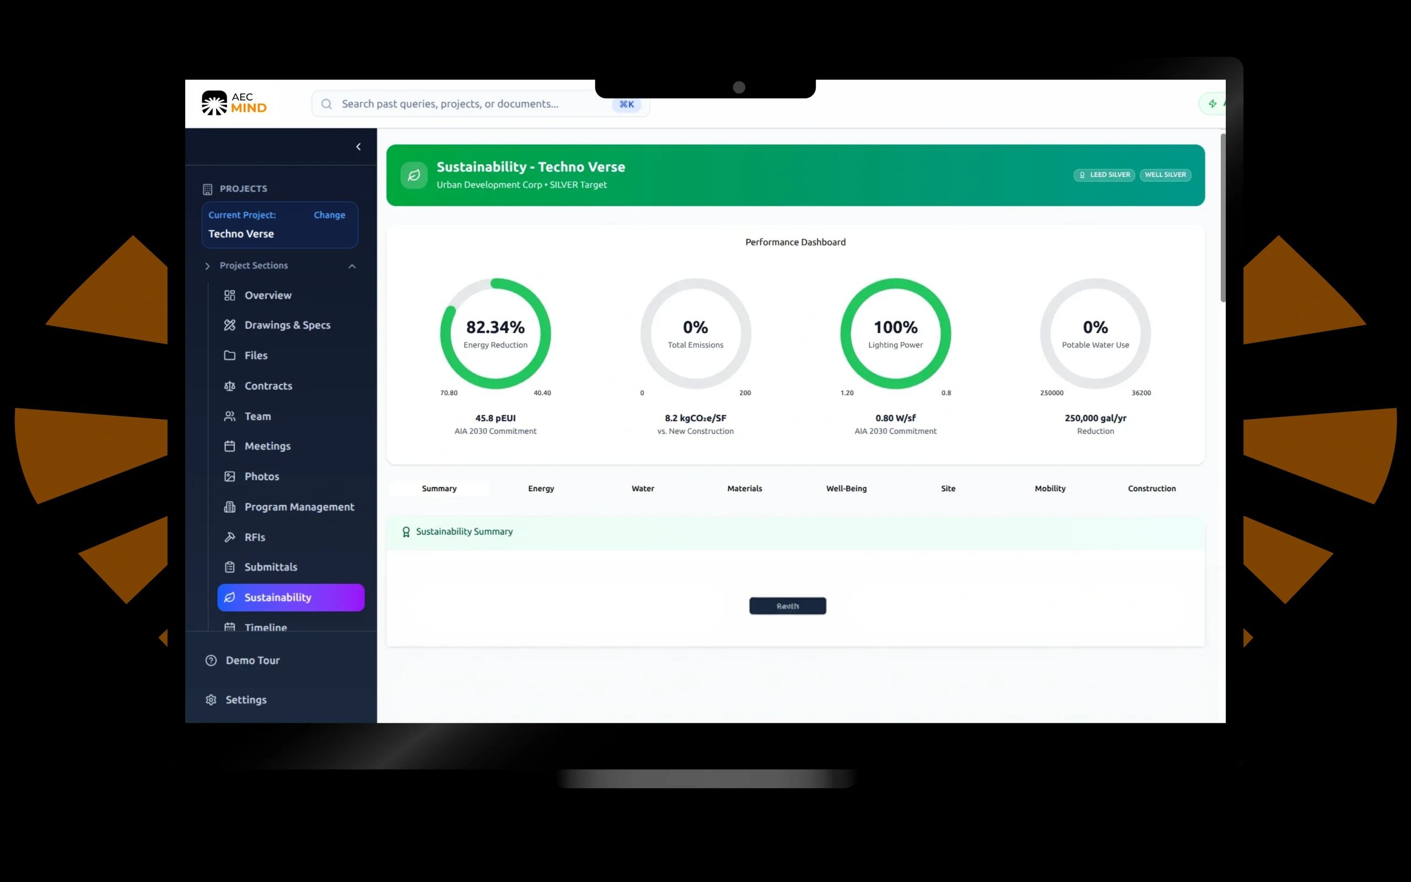Click the Team people icon
The image size is (1411, 882).
click(x=230, y=416)
